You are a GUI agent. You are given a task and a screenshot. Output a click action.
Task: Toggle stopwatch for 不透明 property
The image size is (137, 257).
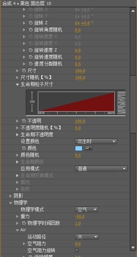(x=24, y=121)
